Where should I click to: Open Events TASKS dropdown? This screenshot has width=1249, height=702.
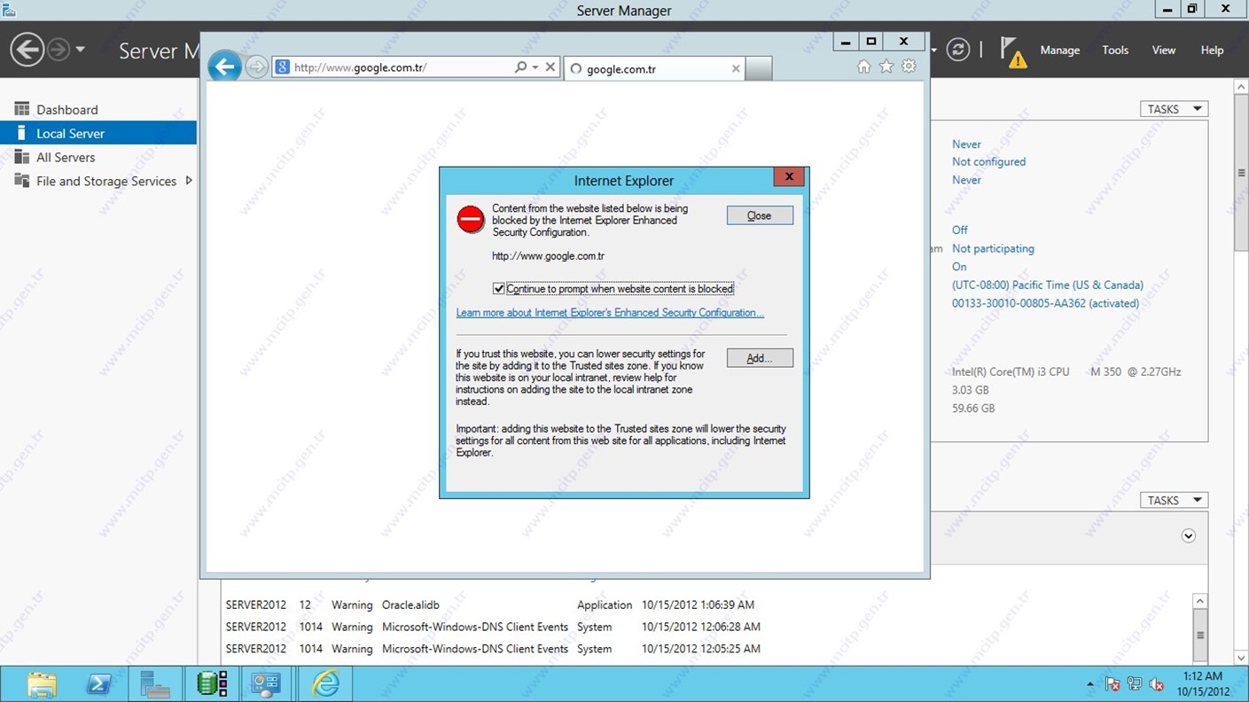coord(1175,501)
